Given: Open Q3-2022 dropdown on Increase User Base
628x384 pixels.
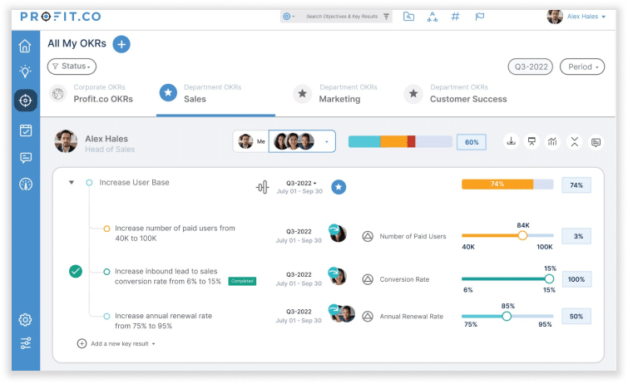Looking at the screenshot, I should coord(301,183).
